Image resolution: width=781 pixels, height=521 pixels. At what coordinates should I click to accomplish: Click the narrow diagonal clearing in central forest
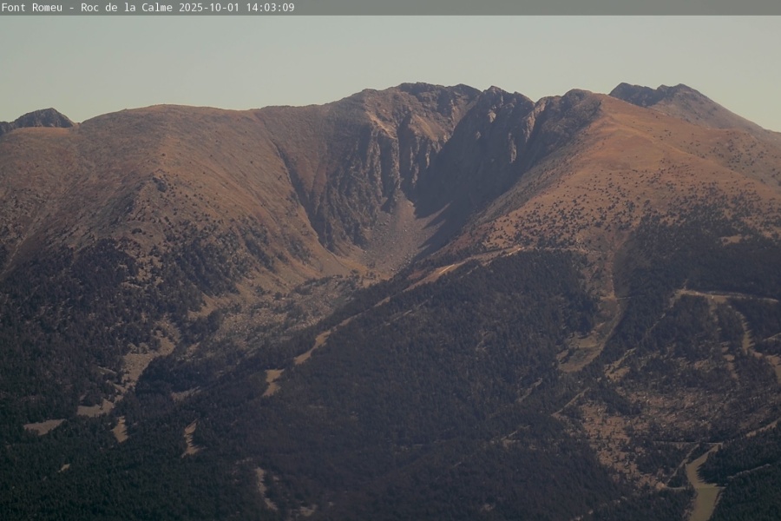click(x=312, y=346)
